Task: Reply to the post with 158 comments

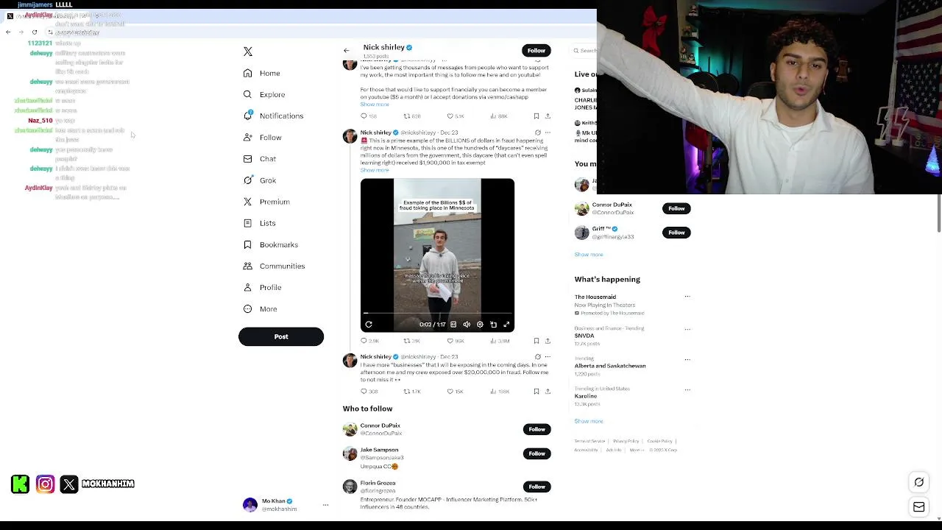Action: [369, 116]
